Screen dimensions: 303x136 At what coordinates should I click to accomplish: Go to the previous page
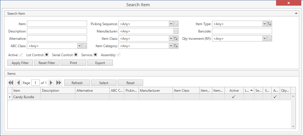tap(18, 83)
